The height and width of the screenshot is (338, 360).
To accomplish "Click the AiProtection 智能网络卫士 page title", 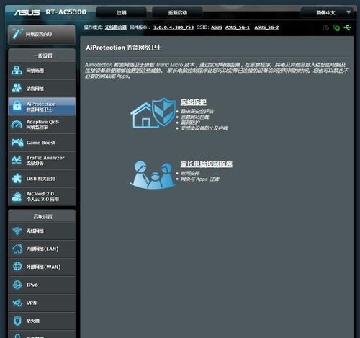I will (123, 48).
